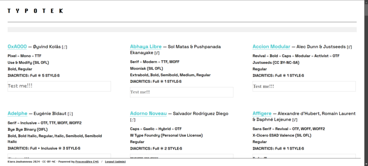Click 'Mooniak (SIL OFL)' text
This screenshot has width=368, height=166.
tap(147, 69)
